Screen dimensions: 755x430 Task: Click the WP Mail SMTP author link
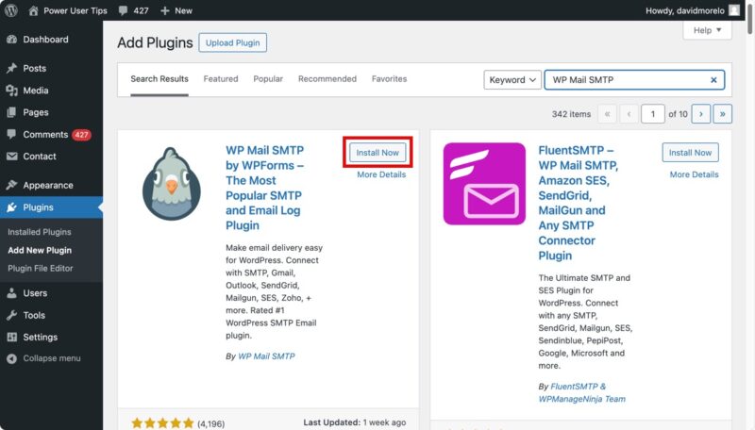(266, 356)
